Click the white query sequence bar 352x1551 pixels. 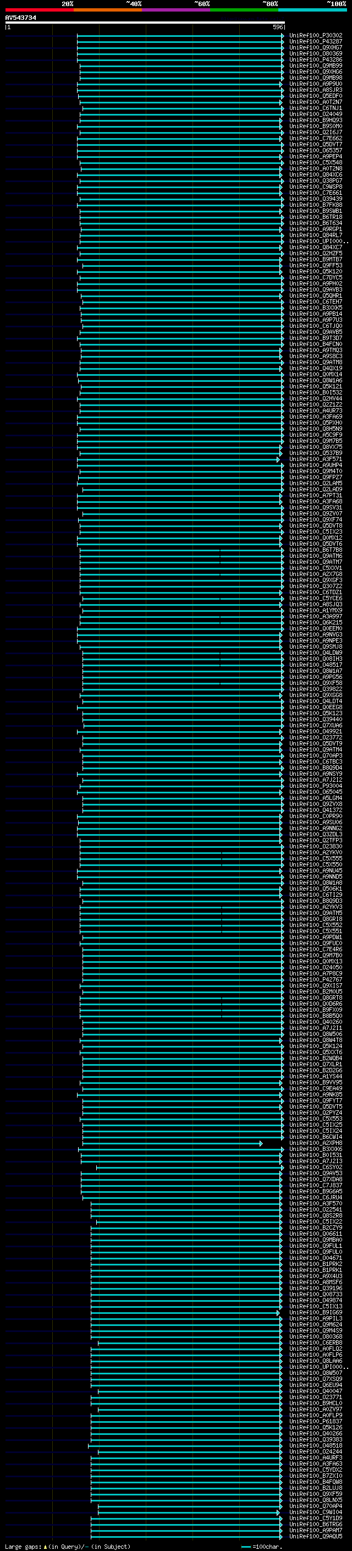(145, 22)
